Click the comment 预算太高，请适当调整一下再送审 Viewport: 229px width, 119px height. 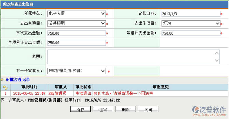pos(123,93)
